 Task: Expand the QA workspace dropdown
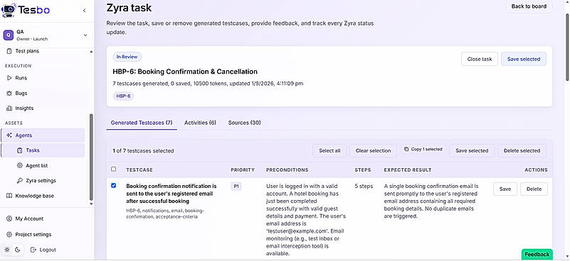coord(85,35)
